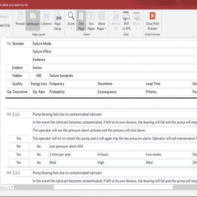Image resolution: width=197 pixels, height=197 pixels.
Task: Open the Page Setup dialog
Action: pyautogui.click(x=58, y=21)
